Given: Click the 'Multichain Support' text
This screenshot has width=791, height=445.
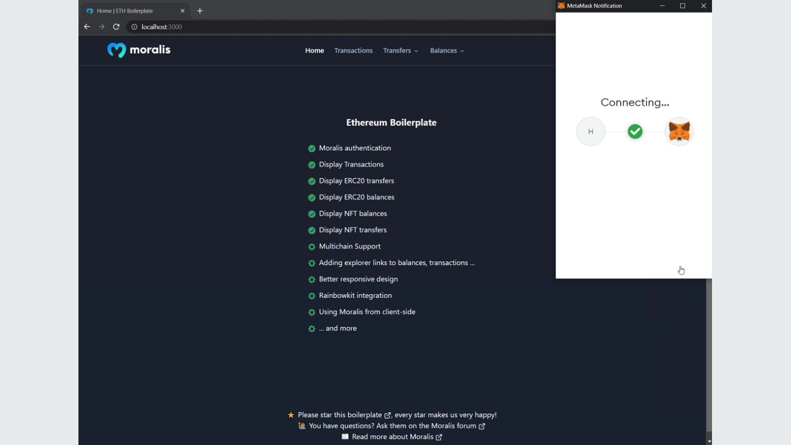Looking at the screenshot, I should pyautogui.click(x=349, y=246).
